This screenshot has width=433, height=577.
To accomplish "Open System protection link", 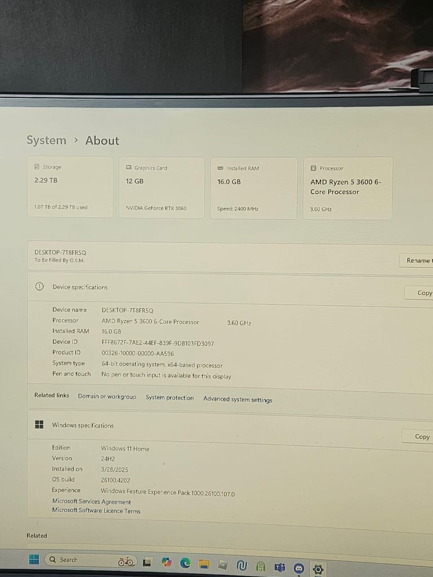I will (x=169, y=397).
